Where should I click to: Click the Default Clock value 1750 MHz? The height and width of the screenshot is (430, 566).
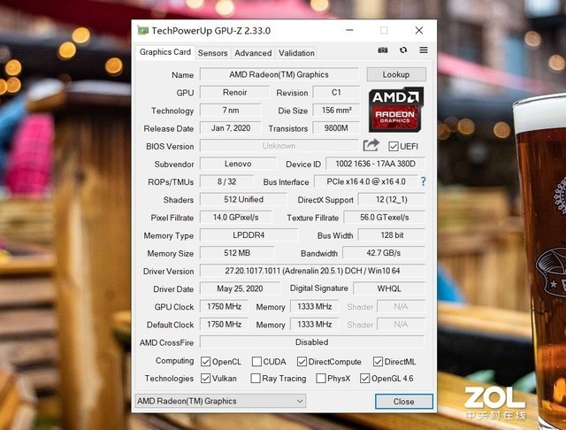coord(224,324)
